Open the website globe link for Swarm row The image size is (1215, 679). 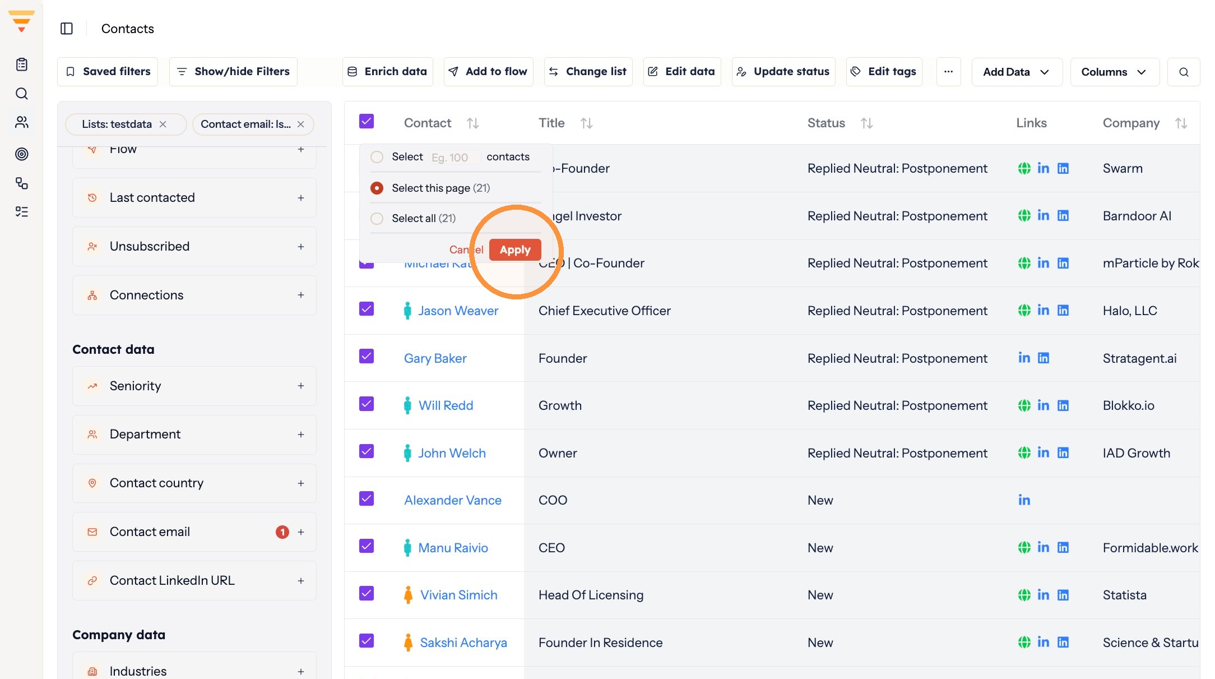click(1024, 168)
